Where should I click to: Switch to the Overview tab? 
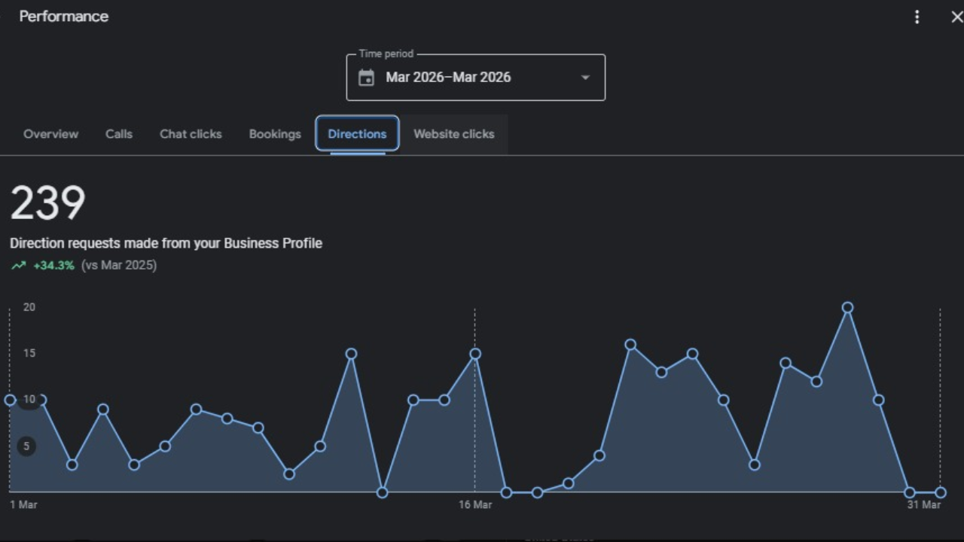pyautogui.click(x=50, y=134)
